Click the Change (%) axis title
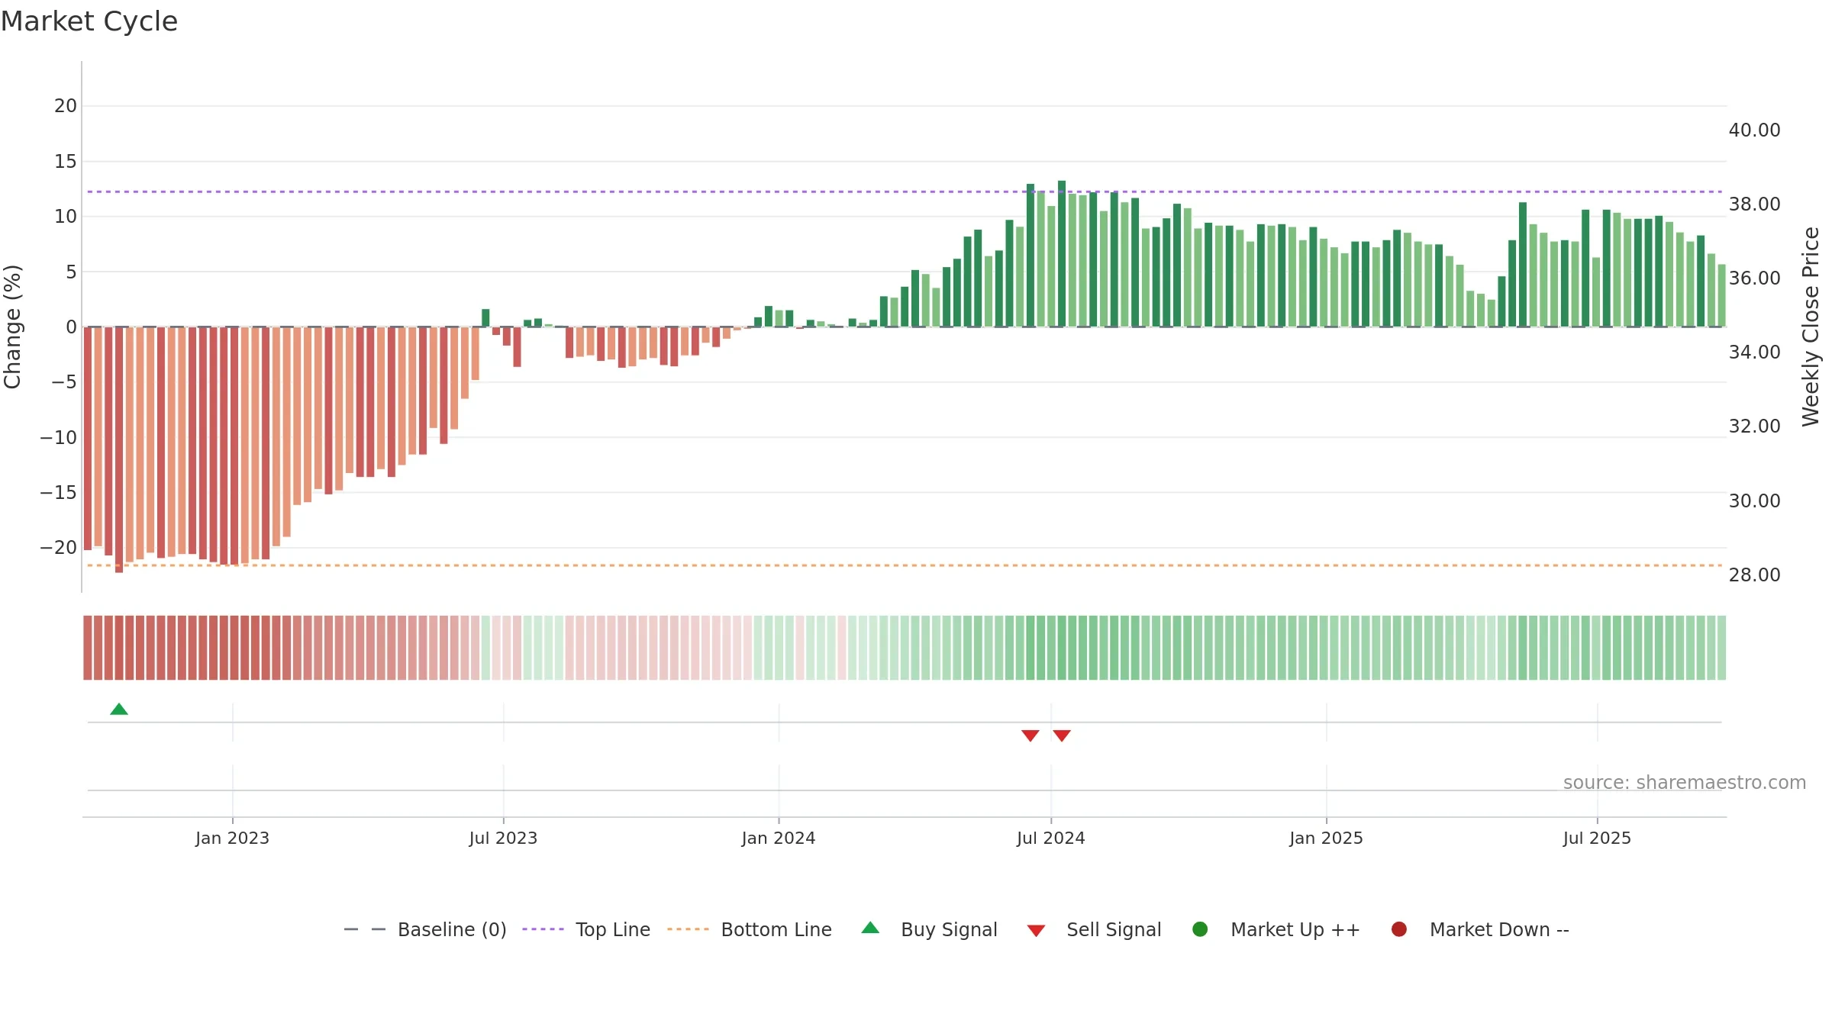Image resolution: width=1832 pixels, height=1030 pixels. point(12,327)
